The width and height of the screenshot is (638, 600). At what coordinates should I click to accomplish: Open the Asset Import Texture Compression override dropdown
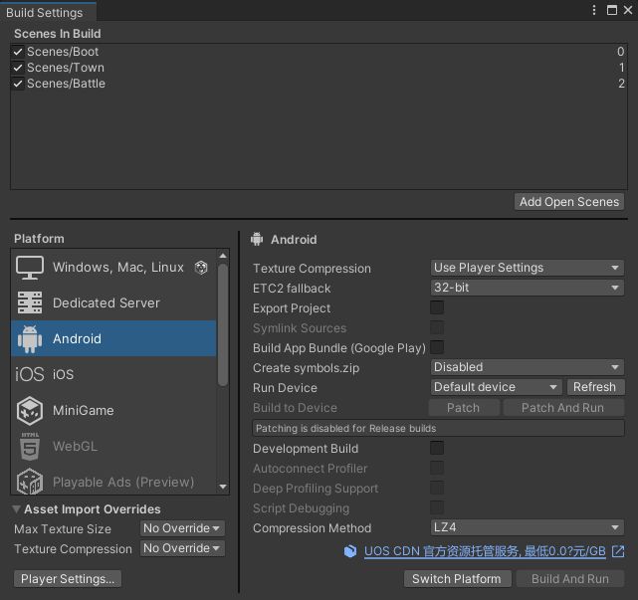coord(182,548)
